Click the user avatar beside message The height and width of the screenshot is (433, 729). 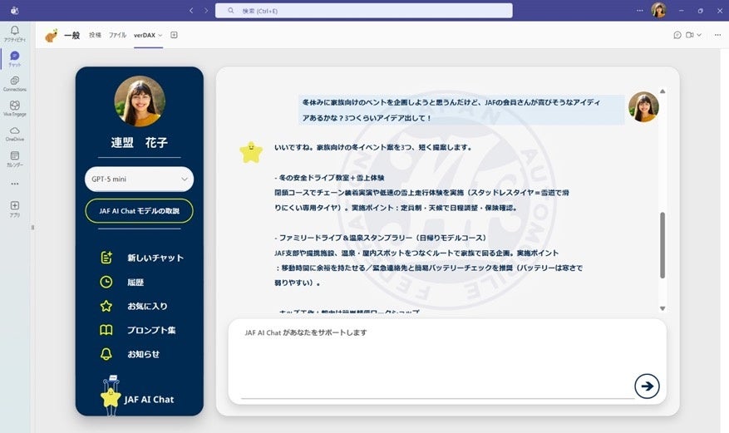(643, 107)
